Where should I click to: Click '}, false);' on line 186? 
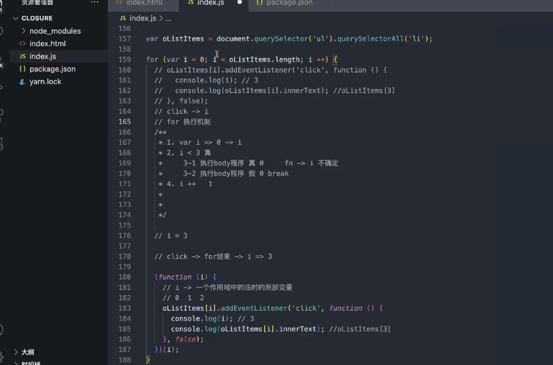(183, 339)
